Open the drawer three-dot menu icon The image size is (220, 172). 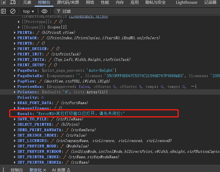(3, 170)
